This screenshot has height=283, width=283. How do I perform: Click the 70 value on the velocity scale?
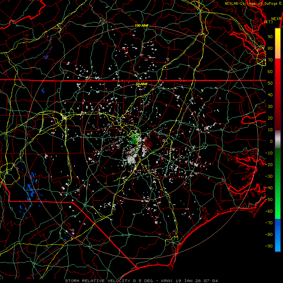(270, 60)
